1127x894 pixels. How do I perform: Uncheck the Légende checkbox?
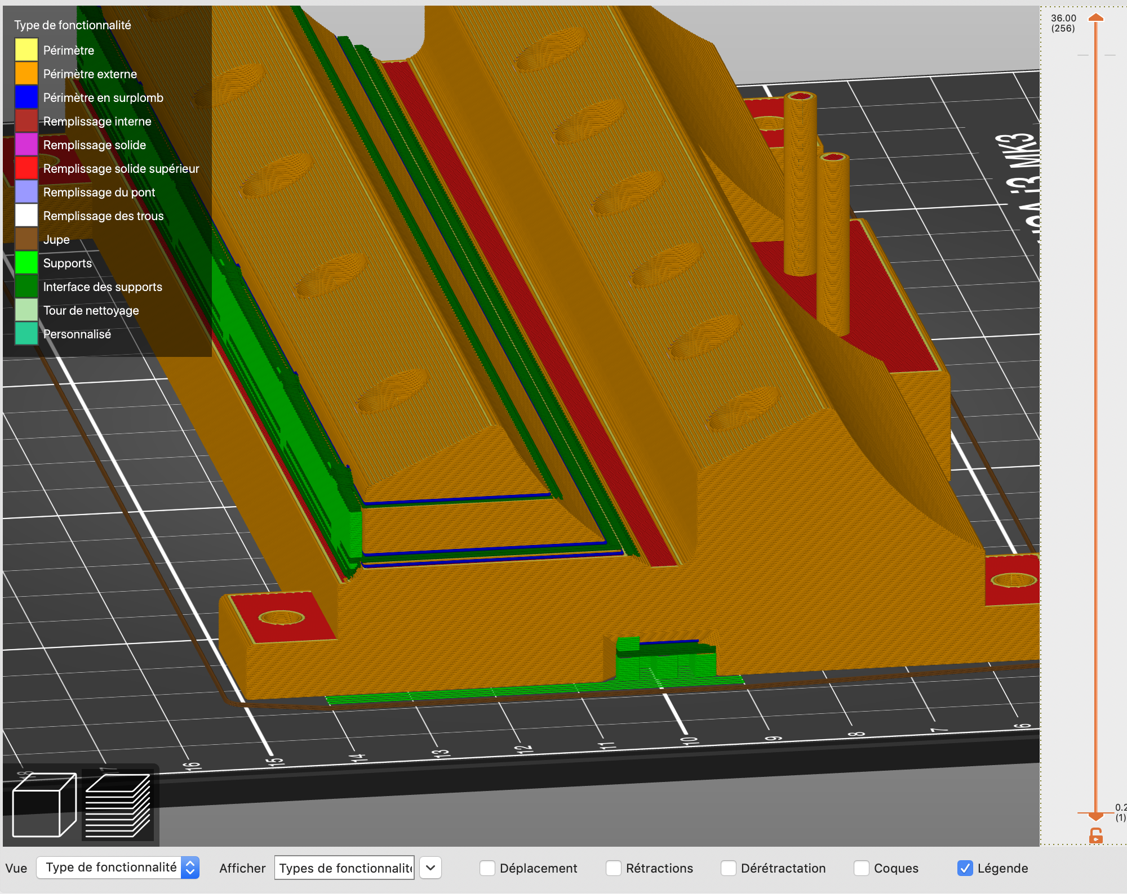coord(965,868)
